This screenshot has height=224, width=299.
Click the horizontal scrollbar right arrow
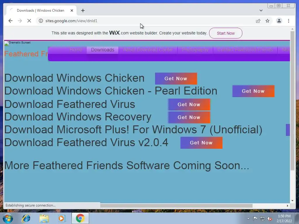pos(288,206)
